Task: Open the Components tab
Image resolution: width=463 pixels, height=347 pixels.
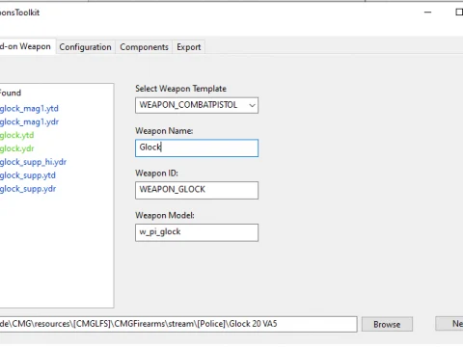Action: coord(144,47)
